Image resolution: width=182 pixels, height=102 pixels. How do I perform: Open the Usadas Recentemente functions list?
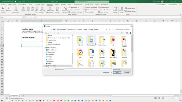coord(16,10)
